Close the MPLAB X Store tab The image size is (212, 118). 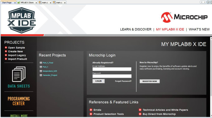(x=36, y=3)
